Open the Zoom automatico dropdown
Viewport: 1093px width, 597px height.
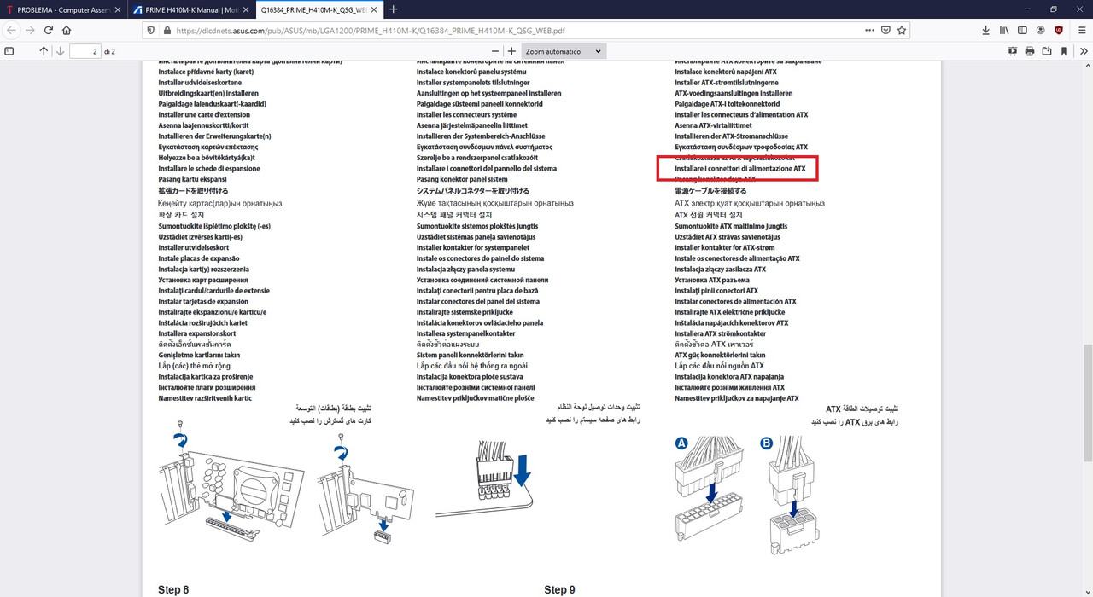(x=563, y=51)
